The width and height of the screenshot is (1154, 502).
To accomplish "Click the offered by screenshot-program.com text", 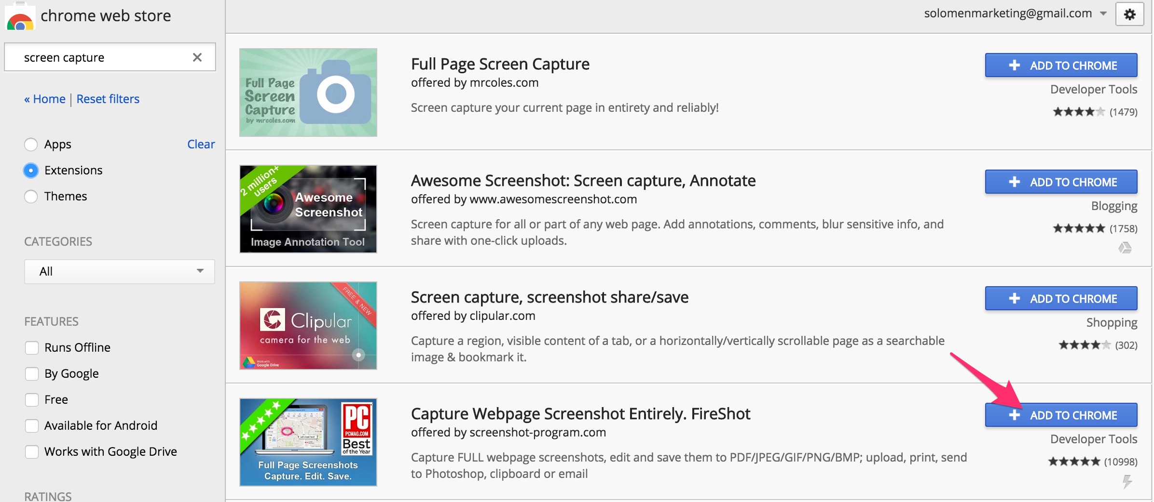I will [508, 433].
